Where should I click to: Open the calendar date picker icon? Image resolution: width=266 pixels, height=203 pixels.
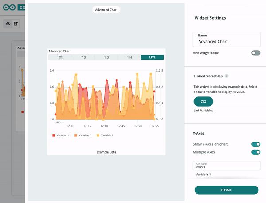tap(60, 57)
